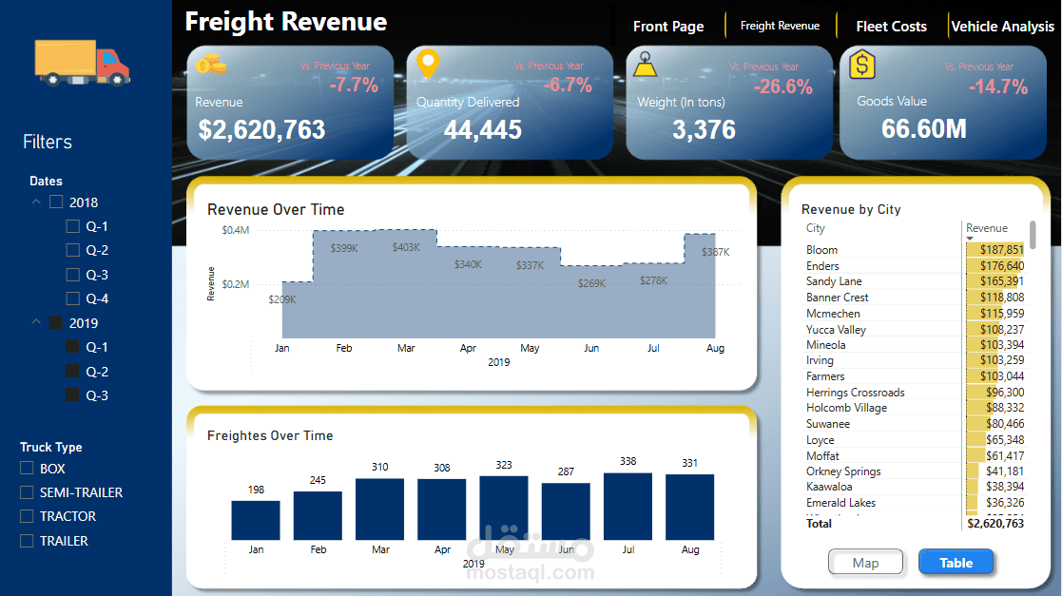Select the Enders city row
1062x596 pixels.
[x=915, y=266]
